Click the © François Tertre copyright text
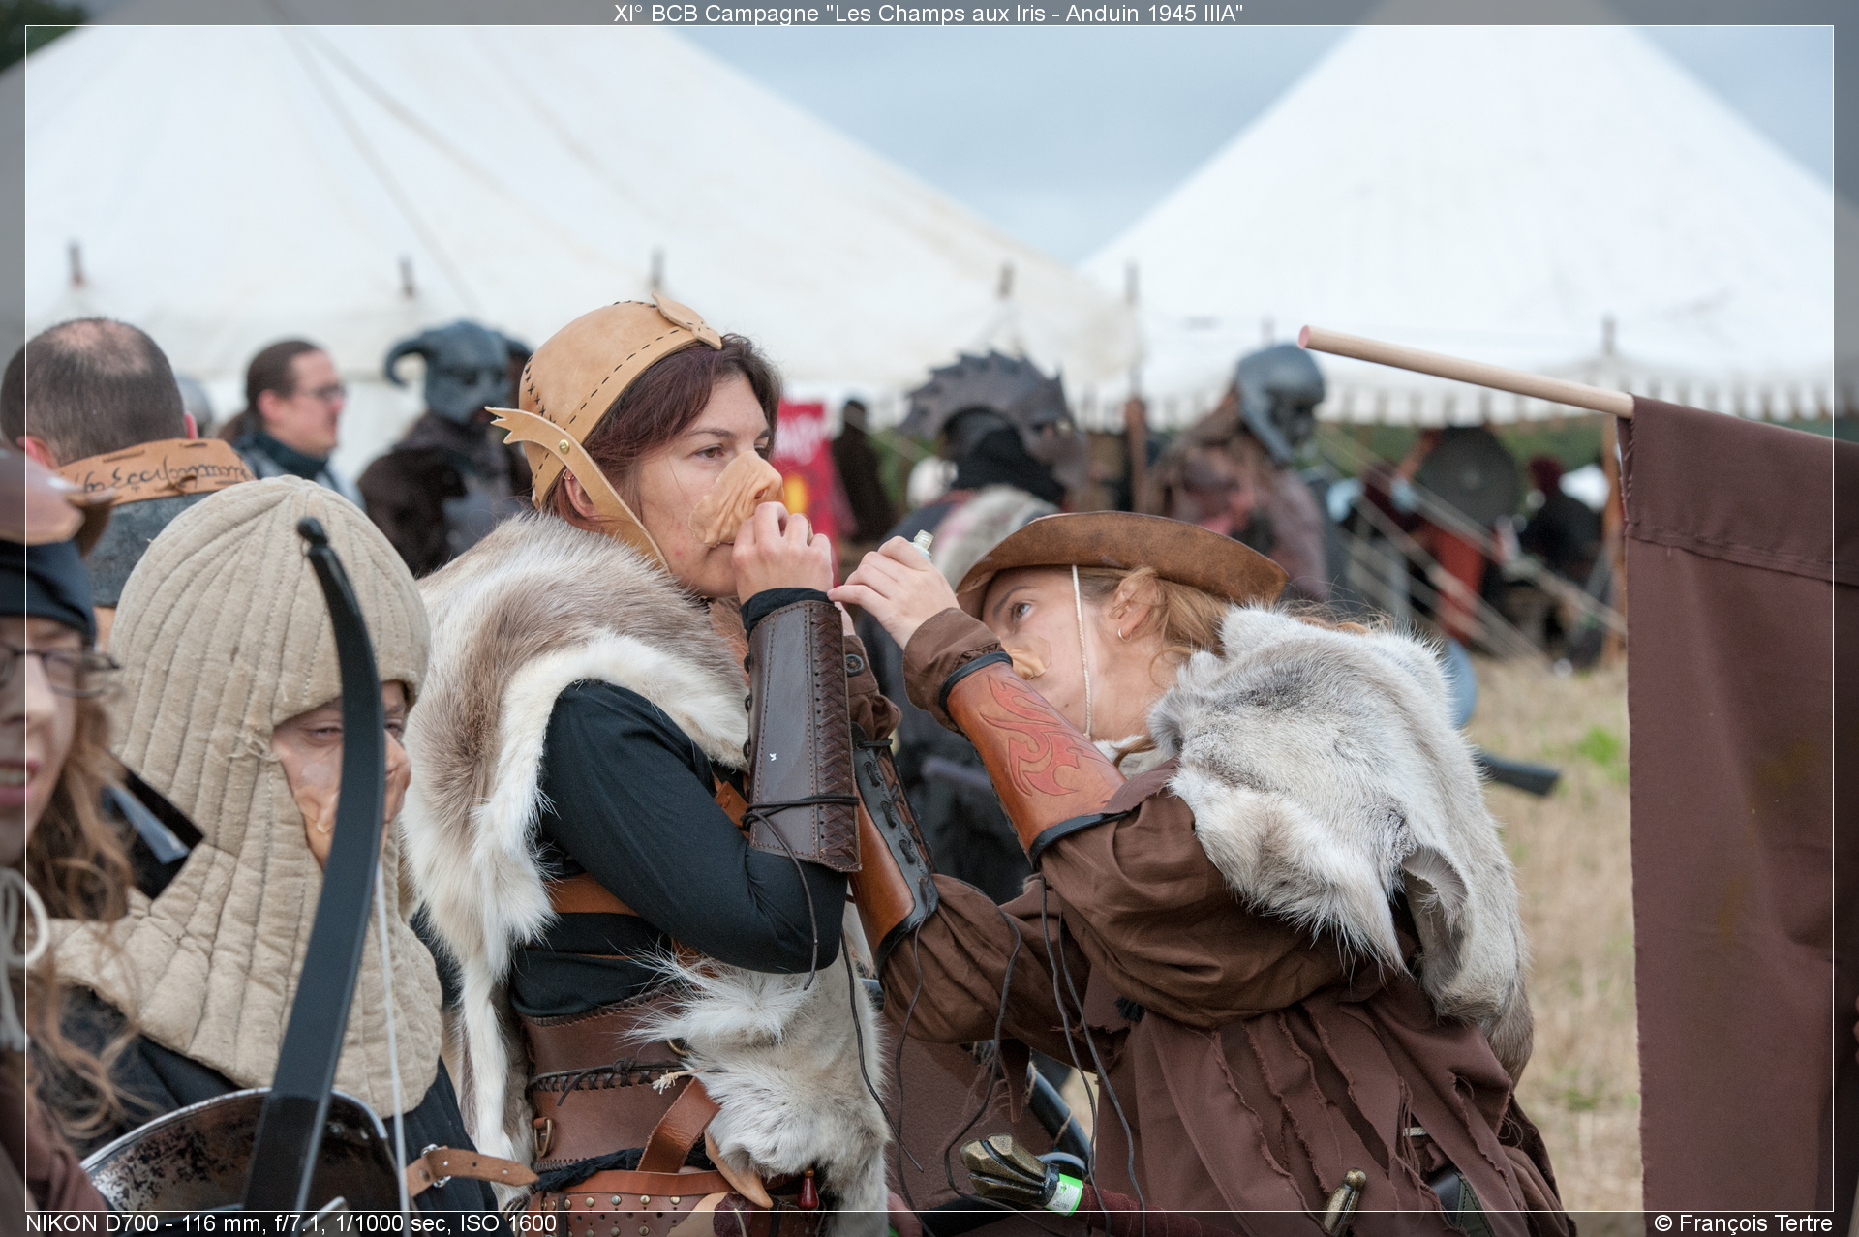1859x1237 pixels. [1743, 1223]
